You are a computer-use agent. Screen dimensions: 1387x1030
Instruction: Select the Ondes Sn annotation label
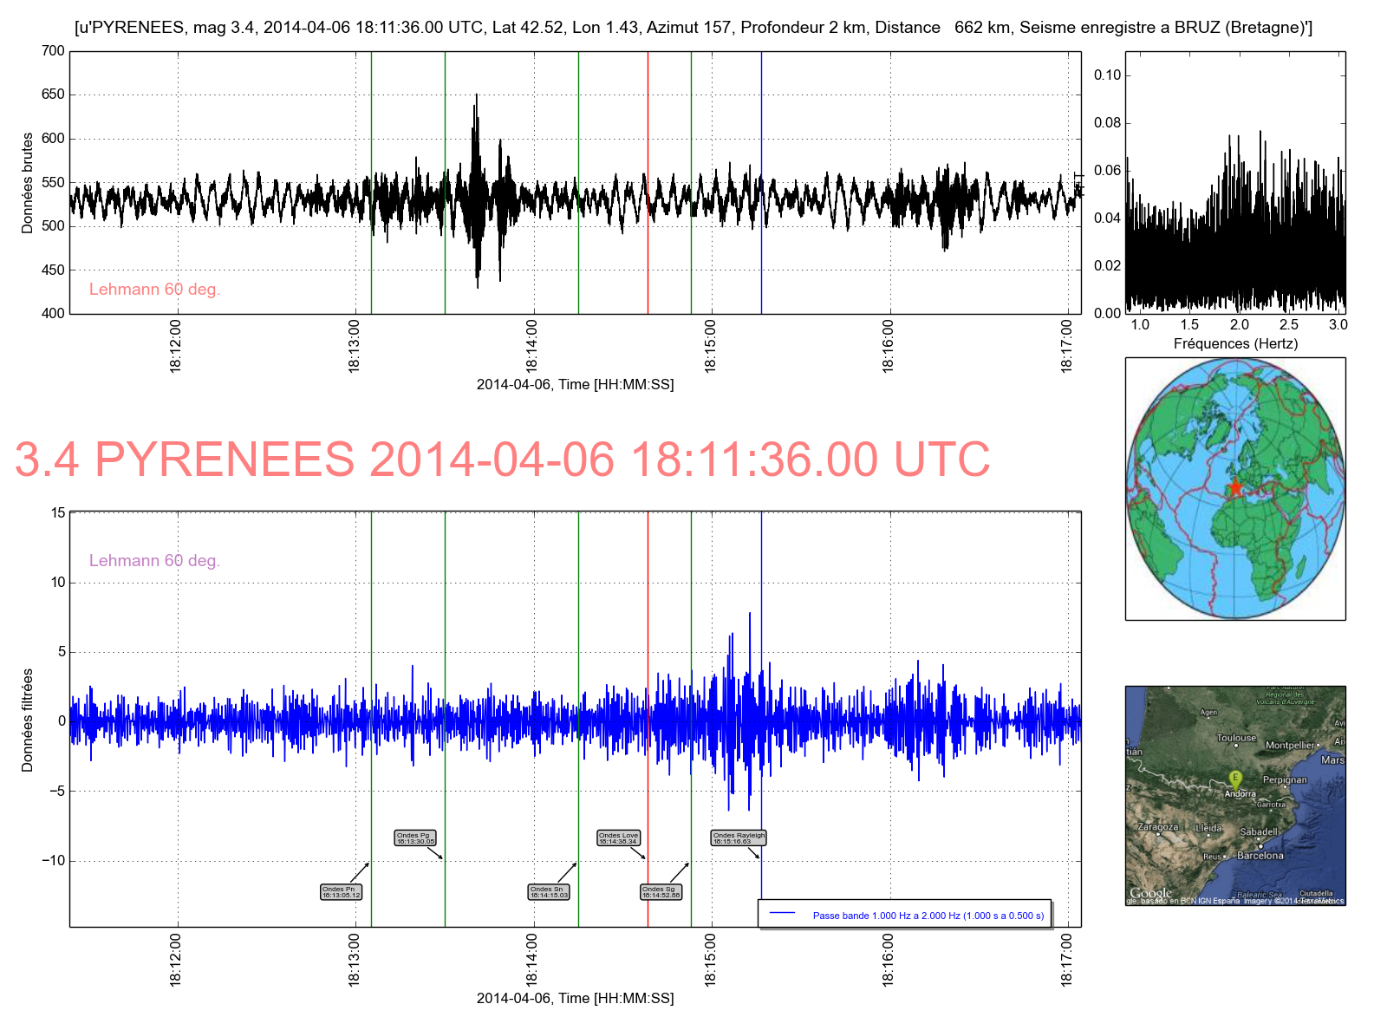[549, 891]
